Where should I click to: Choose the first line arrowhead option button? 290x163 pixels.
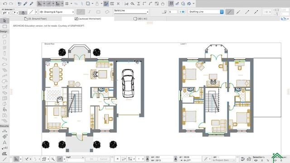coord(230,12)
